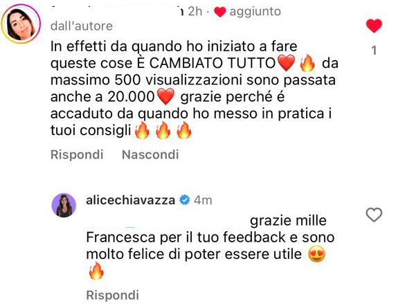Viewport: 396px width, 308px height.
Task: Open the alicechiavazza username link
Action: click(x=130, y=200)
